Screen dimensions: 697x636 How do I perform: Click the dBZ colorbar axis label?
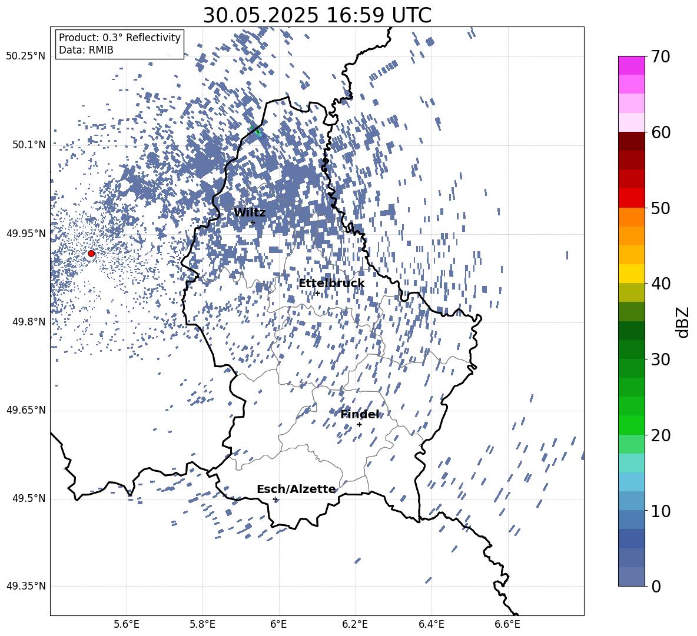pos(683,322)
